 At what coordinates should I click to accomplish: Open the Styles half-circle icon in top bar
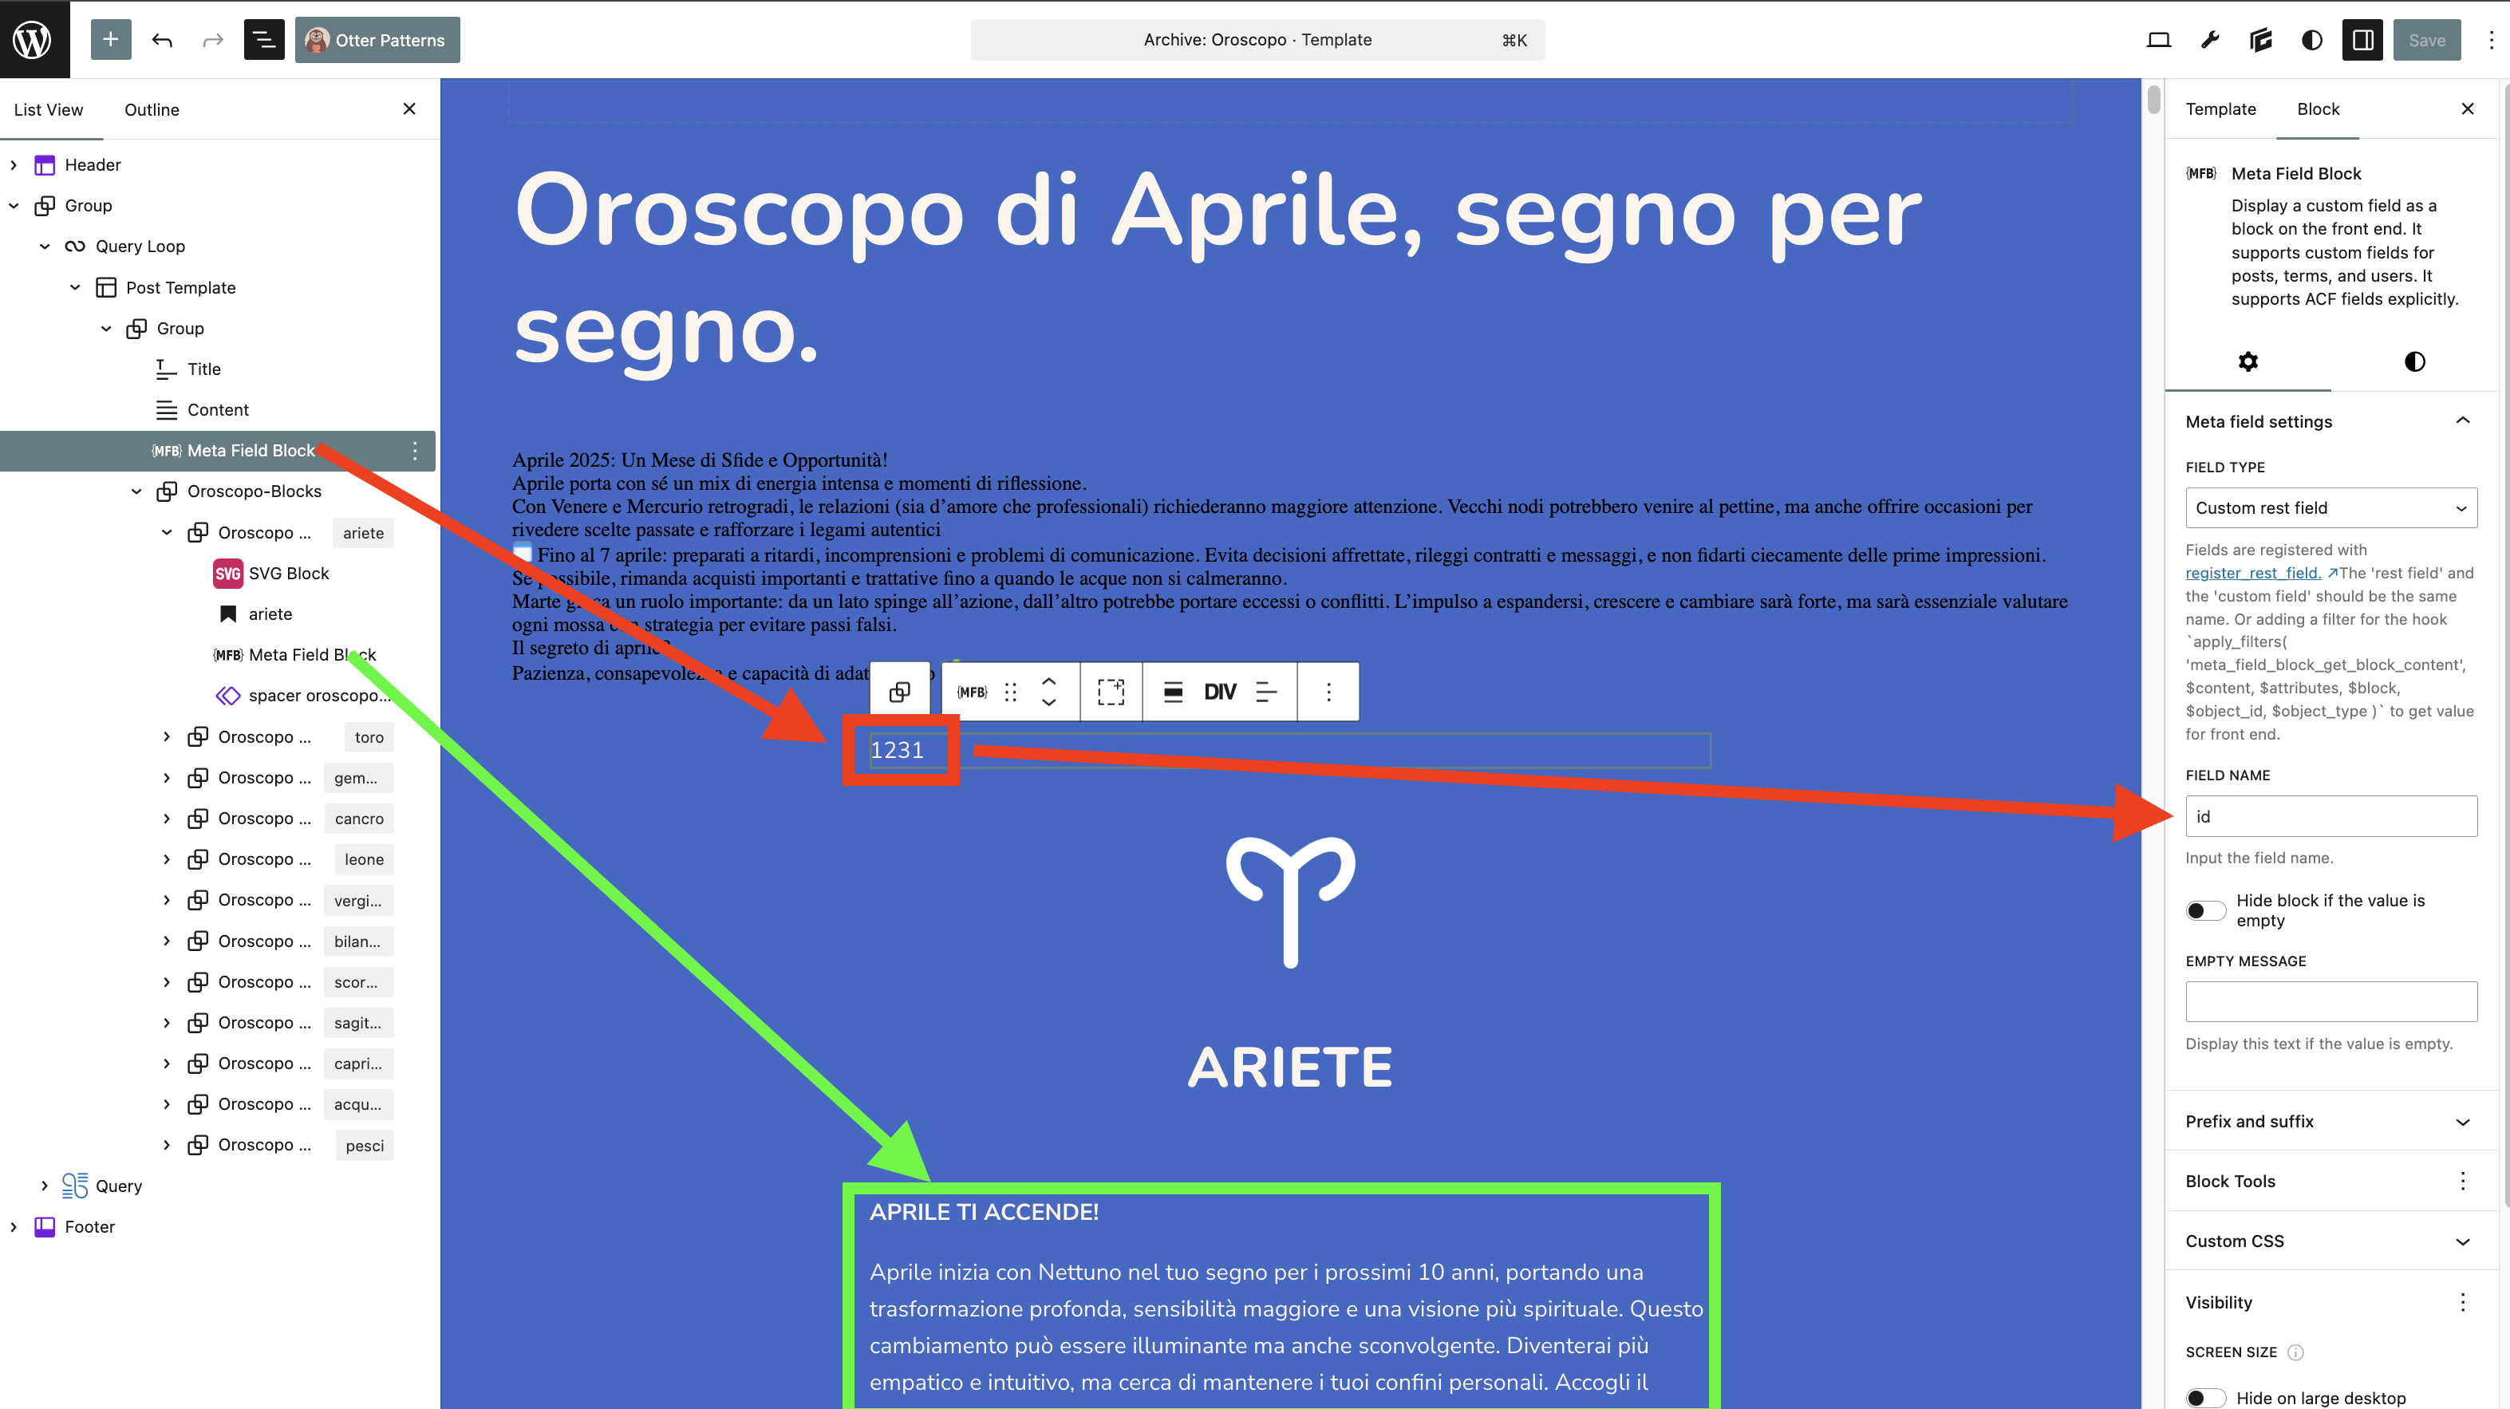pyautogui.click(x=2311, y=40)
